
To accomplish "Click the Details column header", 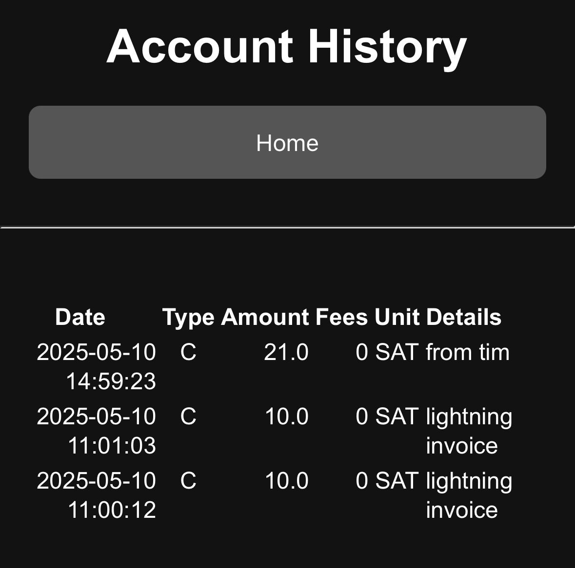I will tap(463, 317).
